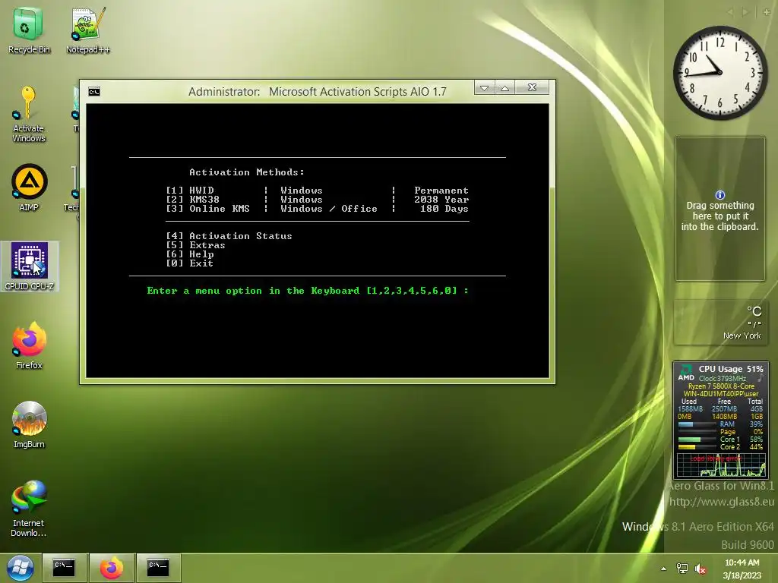
Task: Click the Core 1 usage bar
Action: 696,440
